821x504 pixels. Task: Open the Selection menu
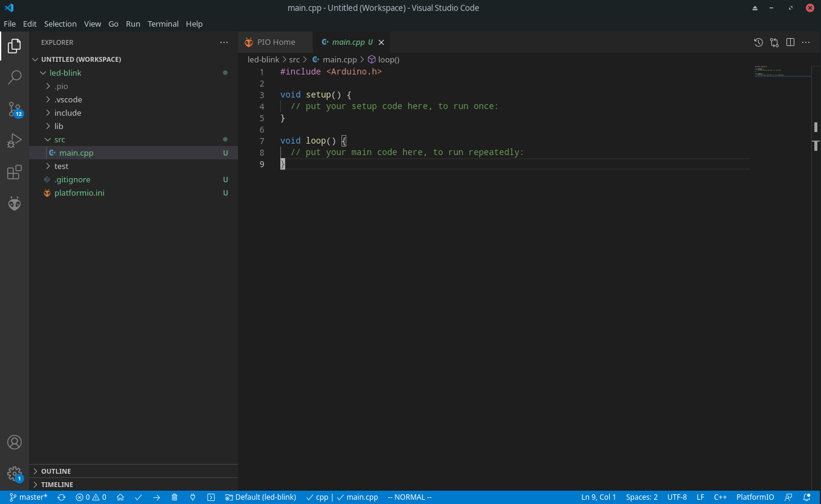point(60,24)
